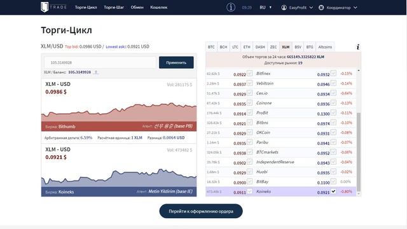Click the Top bid label text

click(72, 46)
